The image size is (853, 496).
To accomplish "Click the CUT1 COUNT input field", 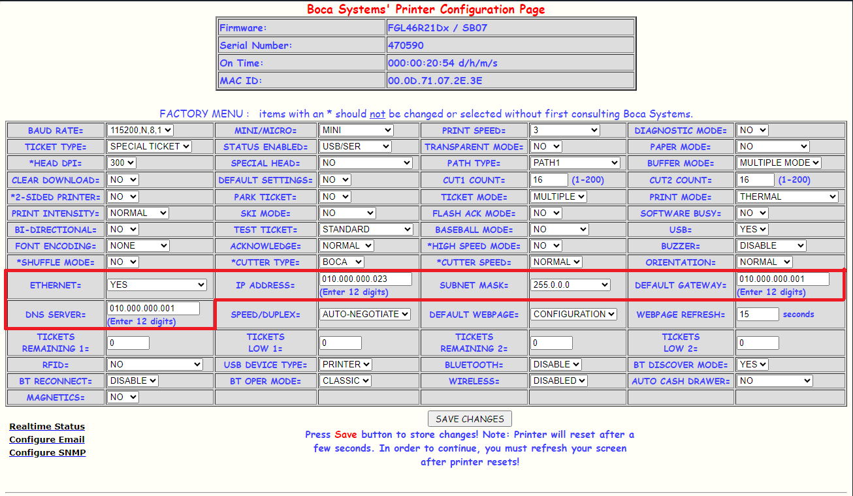I will tap(549, 179).
